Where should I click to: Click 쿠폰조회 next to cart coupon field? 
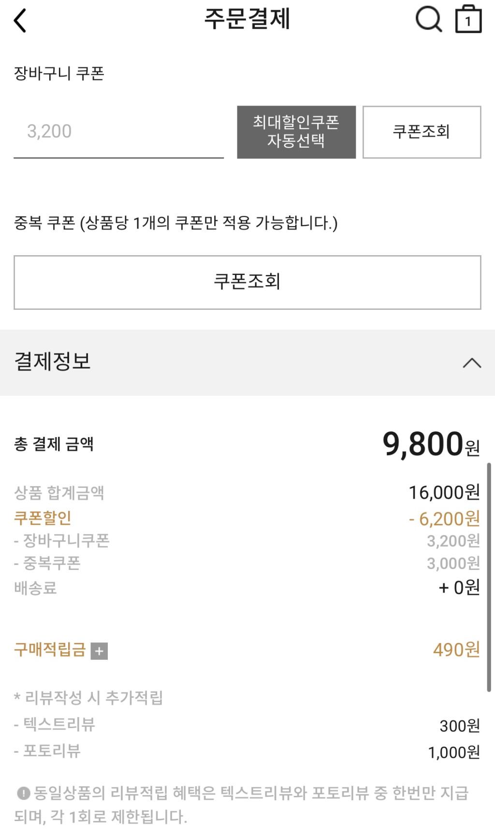[x=422, y=132]
